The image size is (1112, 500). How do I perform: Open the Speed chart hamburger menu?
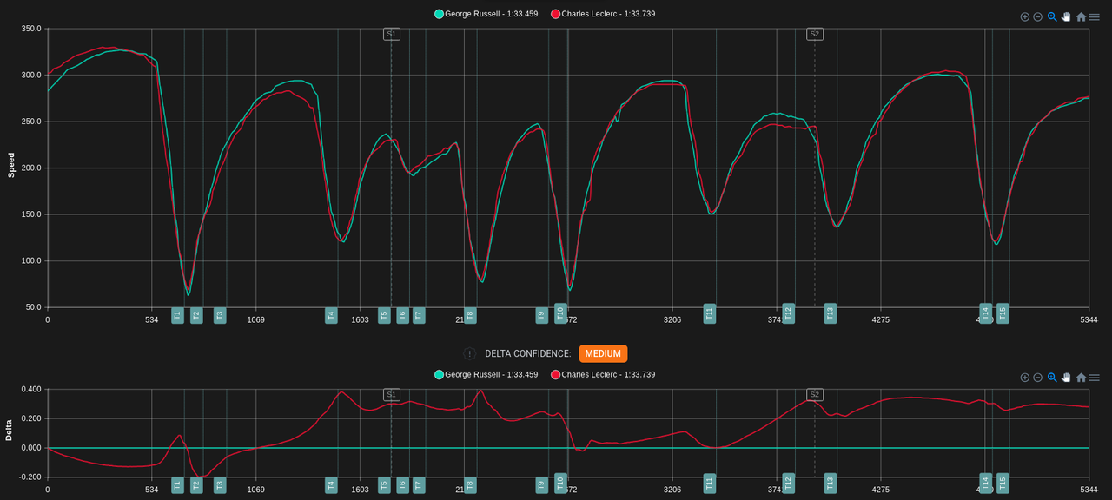pyautogui.click(x=1095, y=16)
